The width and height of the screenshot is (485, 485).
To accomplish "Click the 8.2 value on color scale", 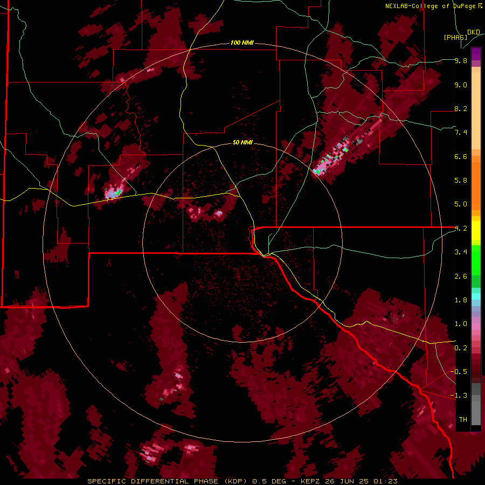I will tap(461, 108).
